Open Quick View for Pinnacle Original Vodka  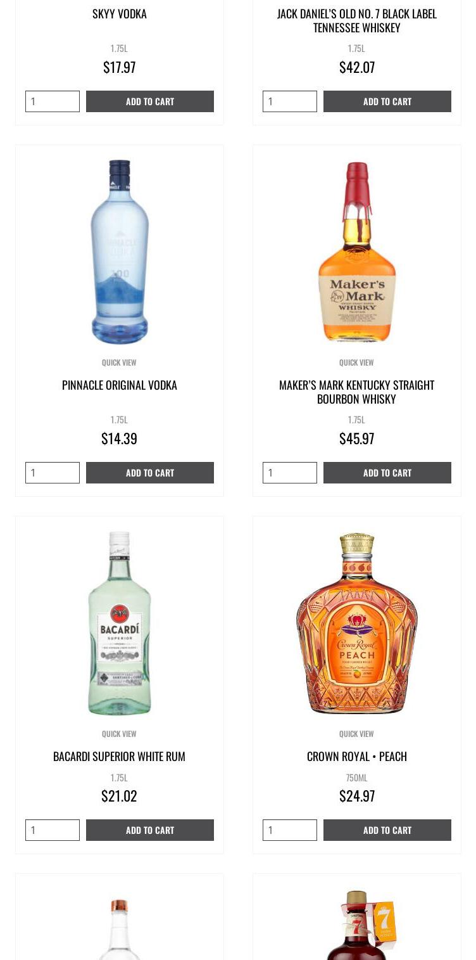click(x=119, y=362)
